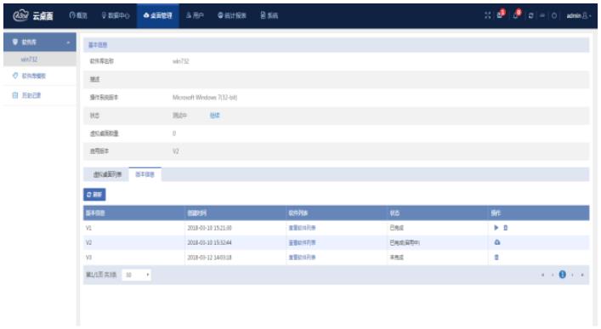Click the delete trash icon in V3 row
The width and height of the screenshot is (601, 329).
(496, 258)
